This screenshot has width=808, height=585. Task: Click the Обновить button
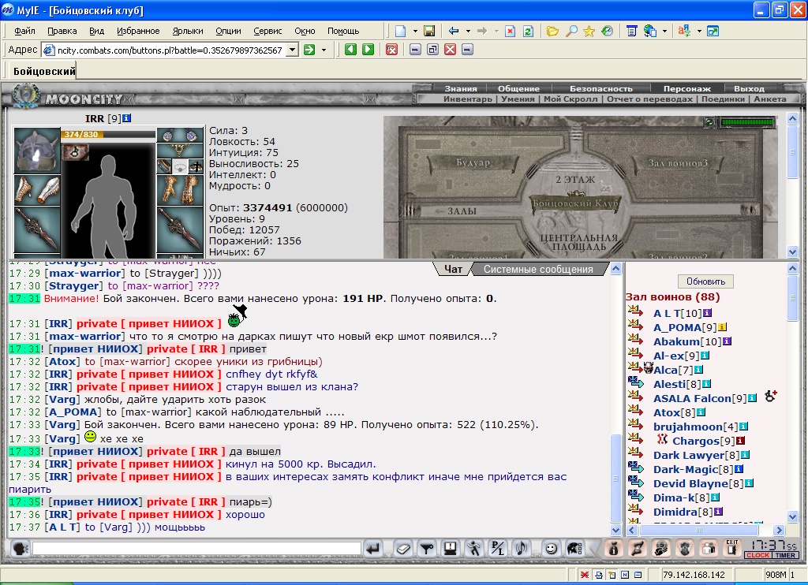click(705, 281)
